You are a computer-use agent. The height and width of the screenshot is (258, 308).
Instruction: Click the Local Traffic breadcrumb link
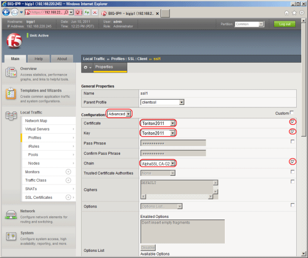pos(94,59)
